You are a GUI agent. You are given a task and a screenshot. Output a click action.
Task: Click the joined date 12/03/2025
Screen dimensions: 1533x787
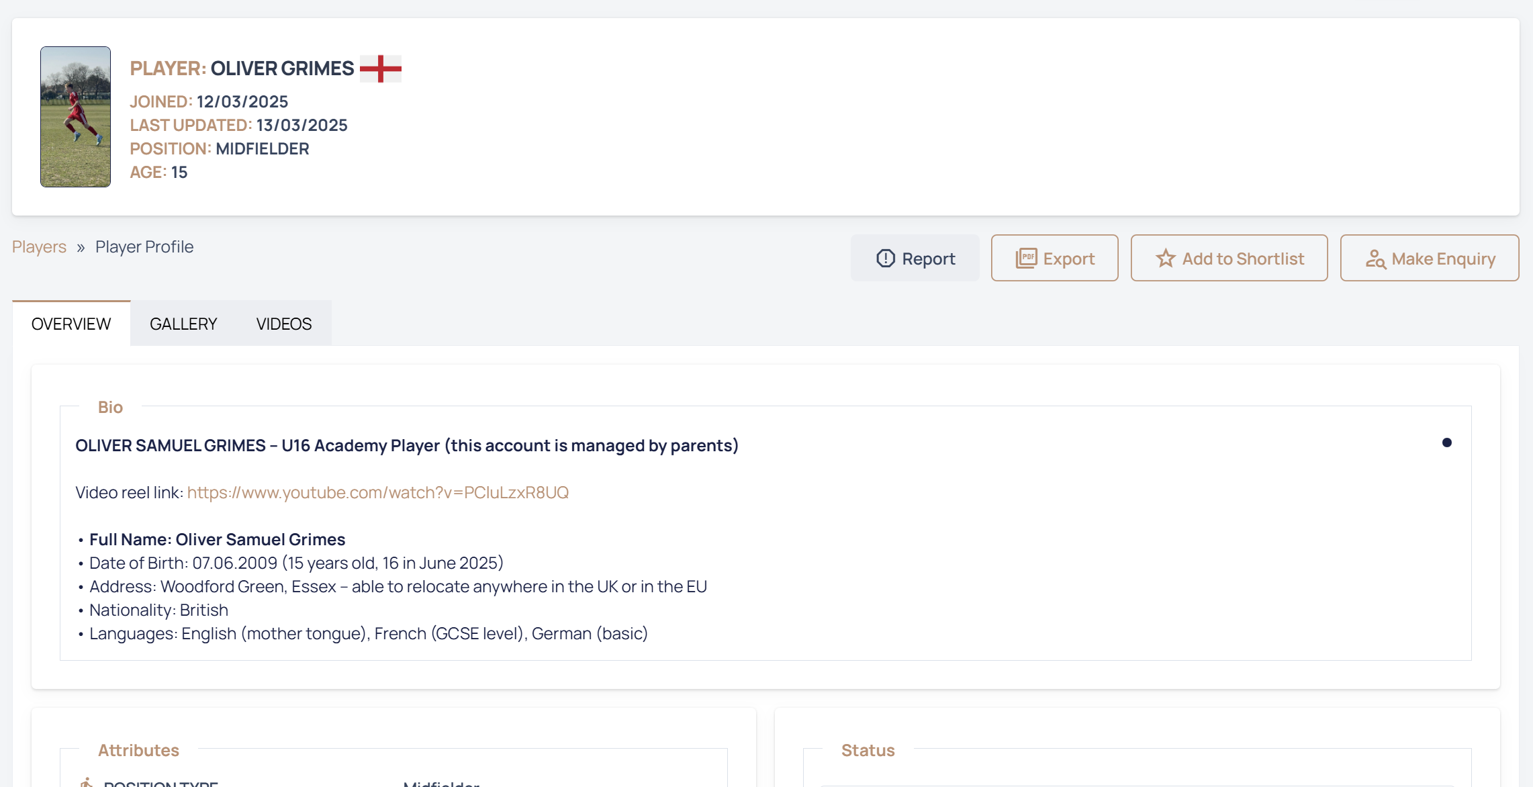coord(242,102)
